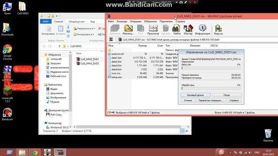Image resolution: width=278 pixels, height=156 pixels.
Task: Click the File Explorer taskbar icon
Action: click(22, 152)
